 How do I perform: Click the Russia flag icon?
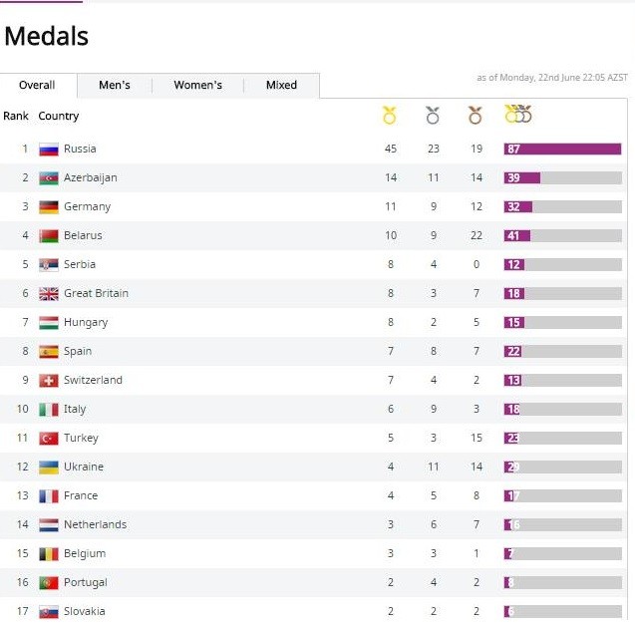(49, 150)
